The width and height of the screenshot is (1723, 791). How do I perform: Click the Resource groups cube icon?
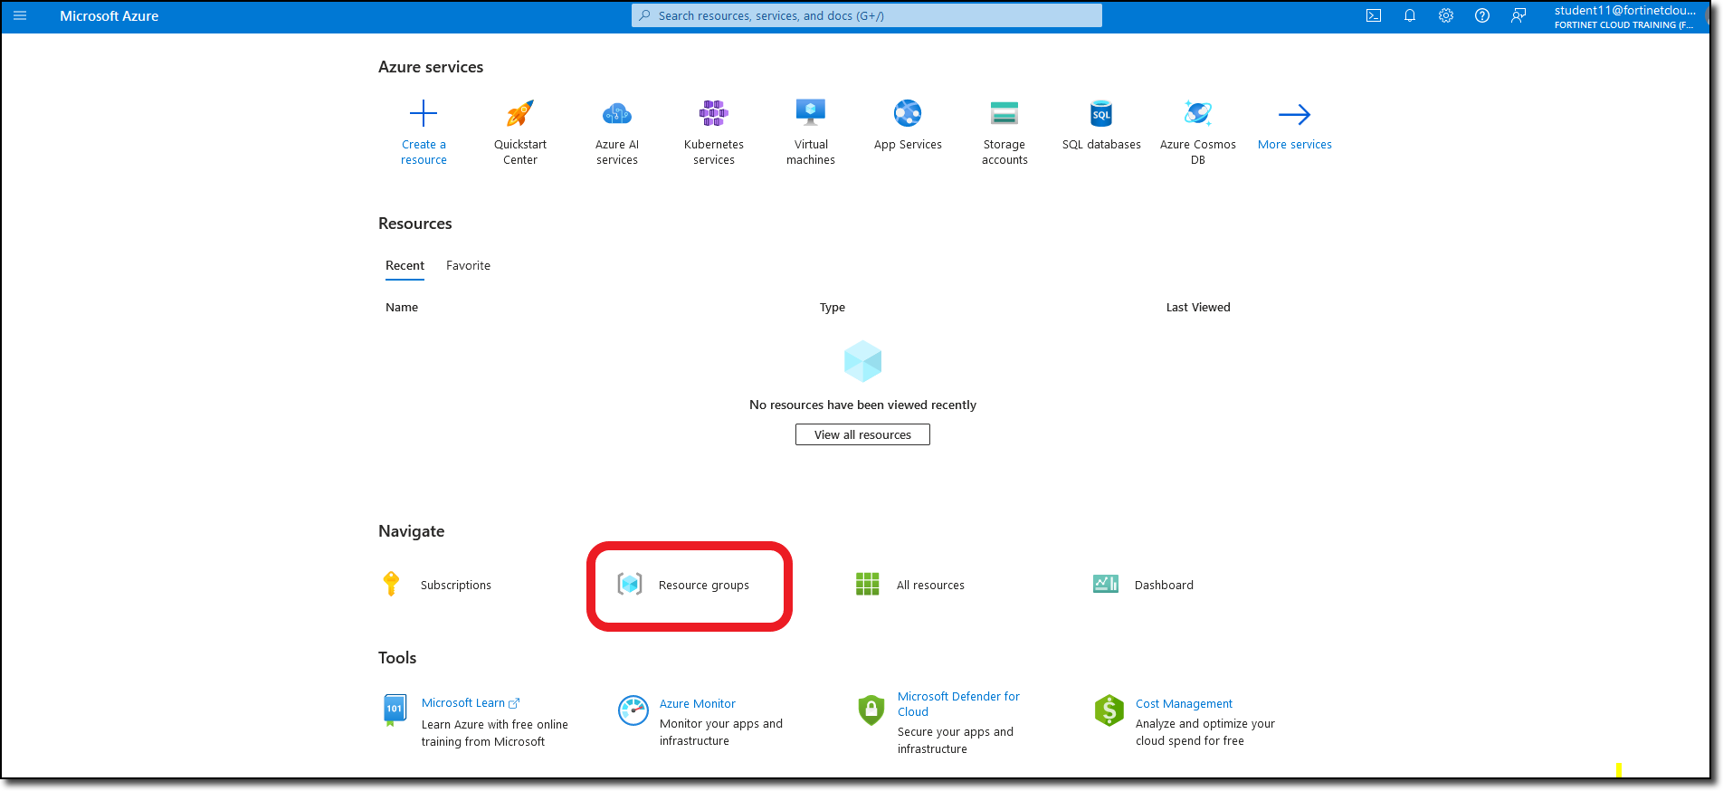click(630, 584)
